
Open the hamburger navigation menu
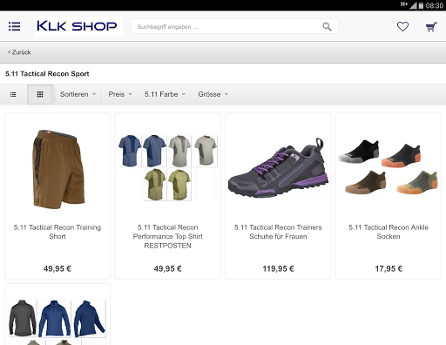pyautogui.click(x=14, y=26)
